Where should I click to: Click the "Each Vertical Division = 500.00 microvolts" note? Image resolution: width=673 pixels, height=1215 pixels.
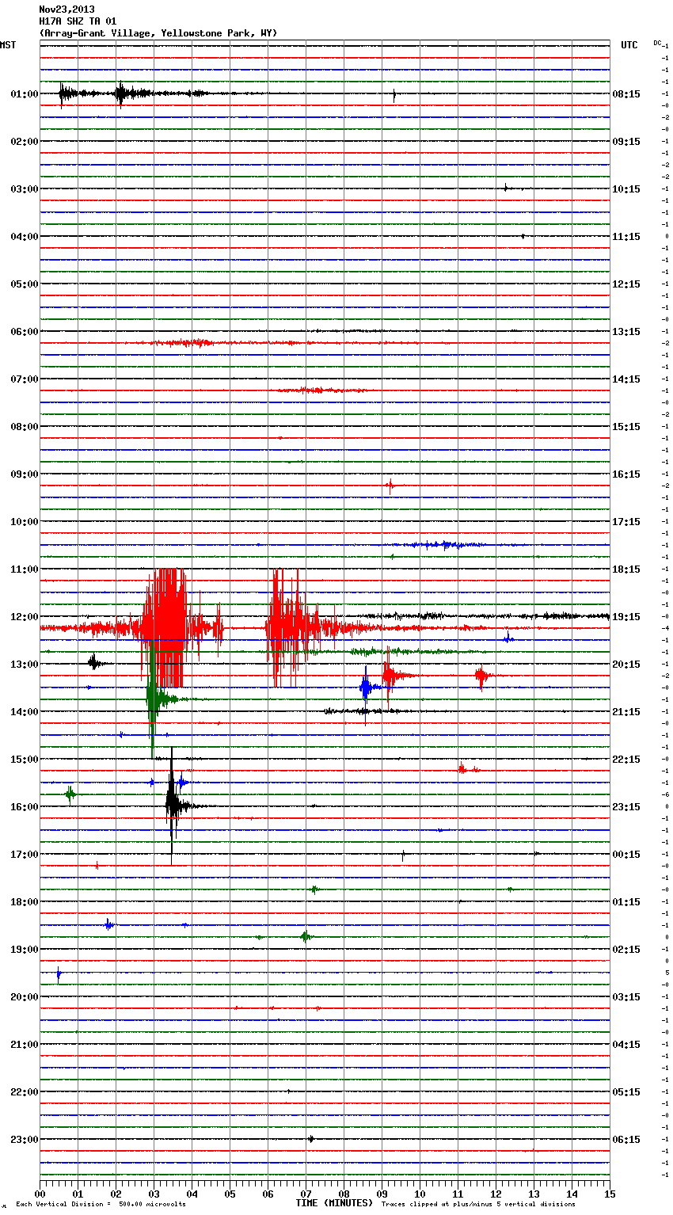(101, 1205)
